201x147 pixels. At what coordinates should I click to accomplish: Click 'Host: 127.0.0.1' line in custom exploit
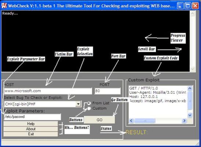coord(143,97)
